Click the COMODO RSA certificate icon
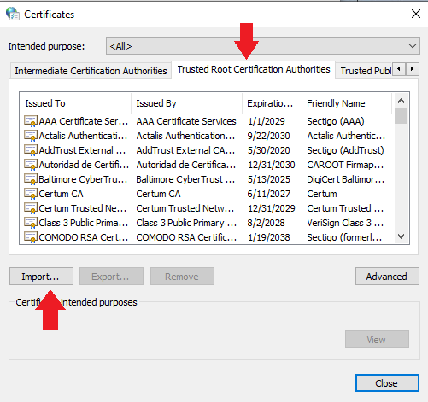Screen dimensions: 428x402 coord(31,237)
